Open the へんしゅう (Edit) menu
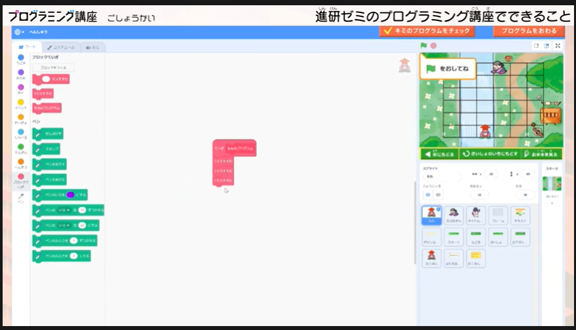576x330 pixels. tap(39, 32)
